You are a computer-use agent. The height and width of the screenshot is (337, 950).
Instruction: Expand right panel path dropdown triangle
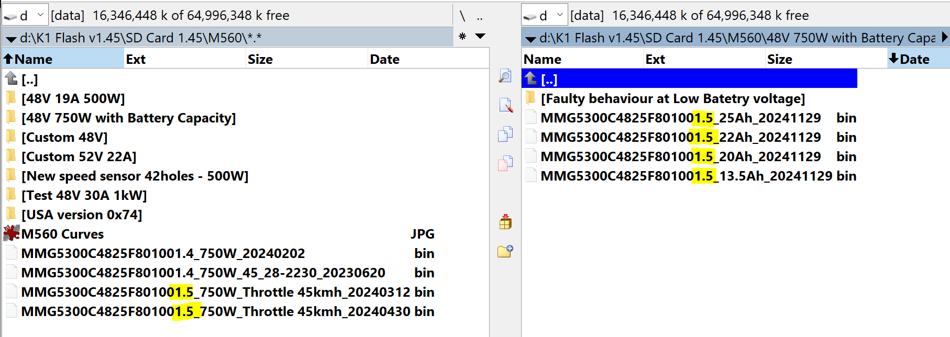(531, 39)
